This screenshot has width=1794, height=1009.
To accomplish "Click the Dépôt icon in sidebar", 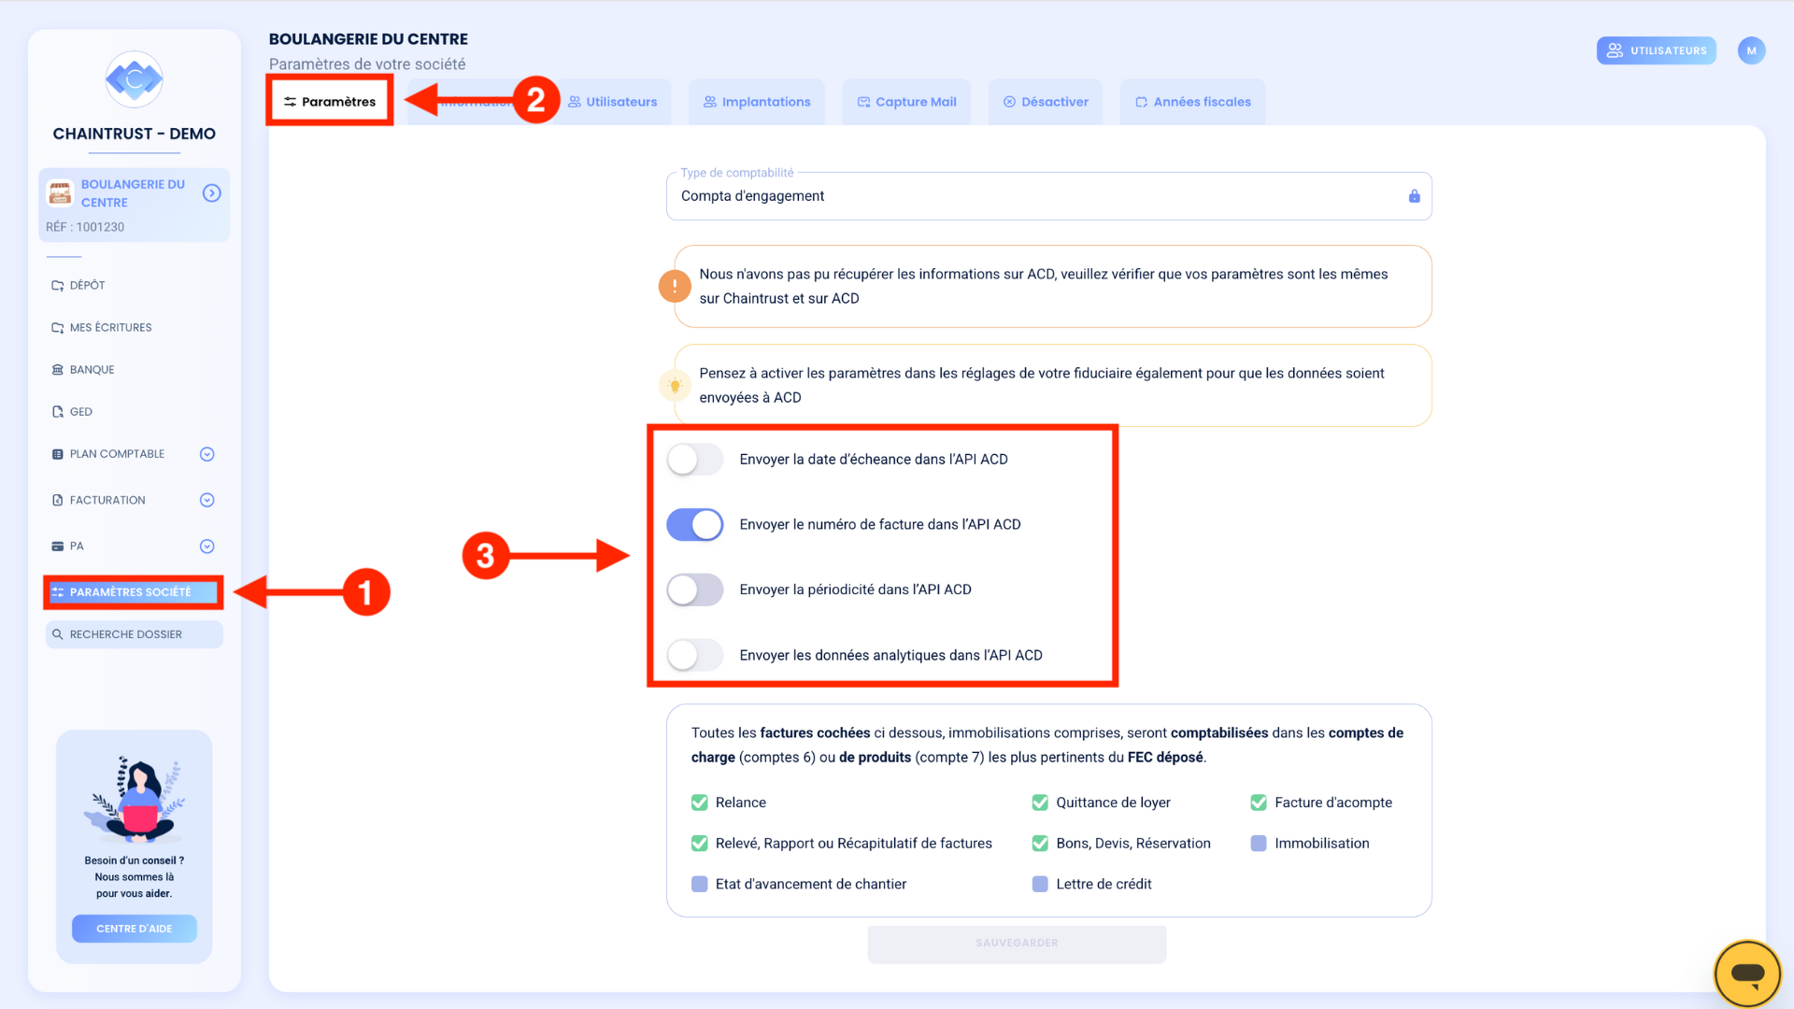I will coord(58,285).
